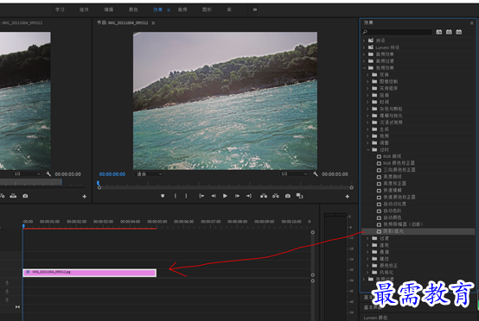Screen dimensions: 479x321
Task: Collapse the 视频效果 folder
Action: tap(364, 67)
